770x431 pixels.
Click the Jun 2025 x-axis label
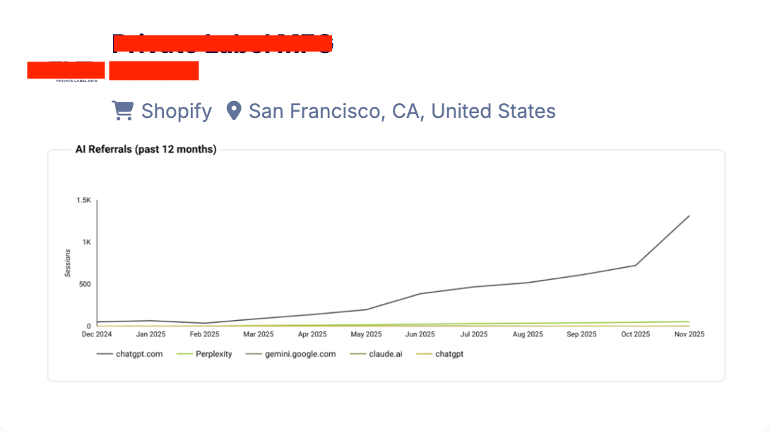[x=420, y=334]
